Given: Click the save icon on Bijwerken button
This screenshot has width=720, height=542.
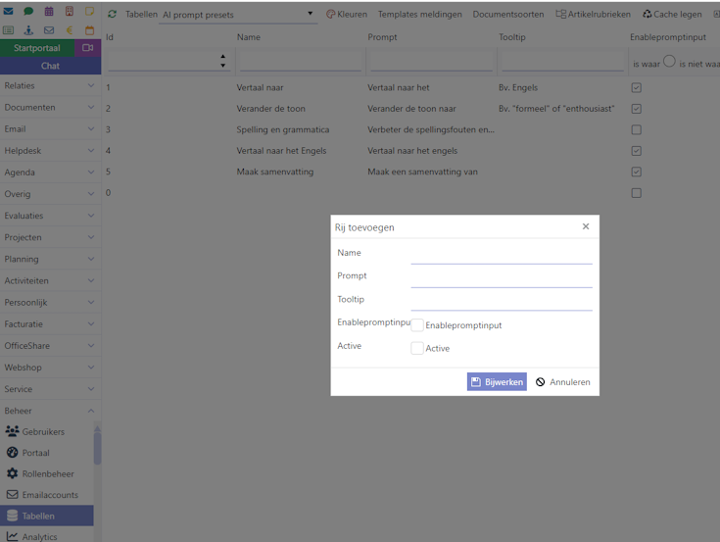Looking at the screenshot, I should pos(476,382).
